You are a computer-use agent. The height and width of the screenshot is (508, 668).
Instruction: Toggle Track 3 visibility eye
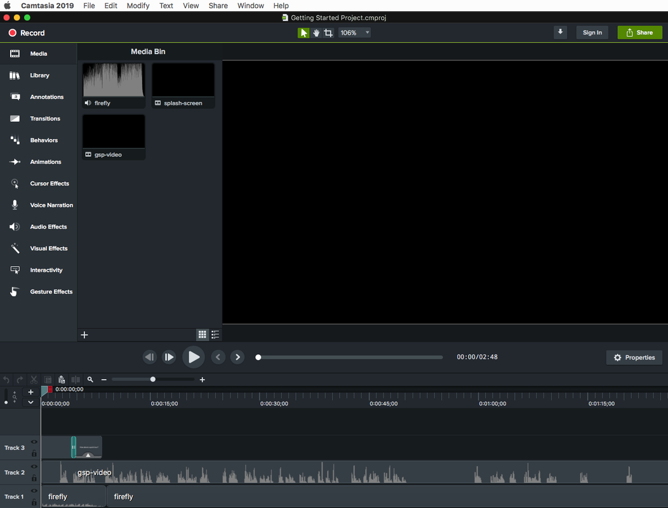[x=34, y=443]
